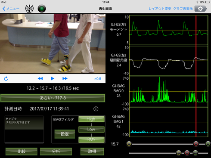Toggle the RMS EMG filter

pyautogui.click(x=91, y=139)
